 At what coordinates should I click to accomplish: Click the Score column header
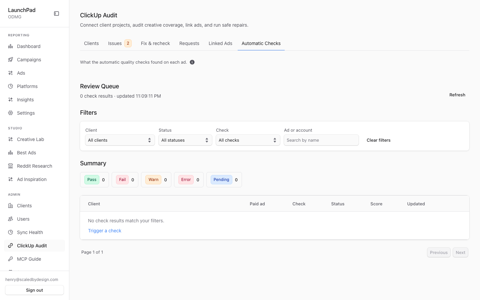click(376, 204)
